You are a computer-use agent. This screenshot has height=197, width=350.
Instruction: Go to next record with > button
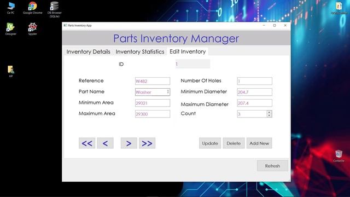click(x=129, y=143)
